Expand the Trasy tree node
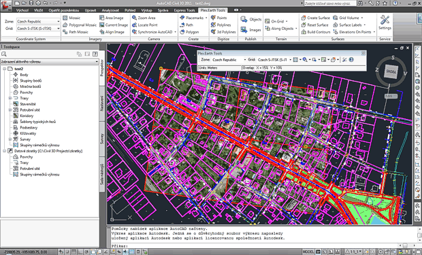The width and height of the screenshot is (422, 255). pyautogui.click(x=10, y=98)
